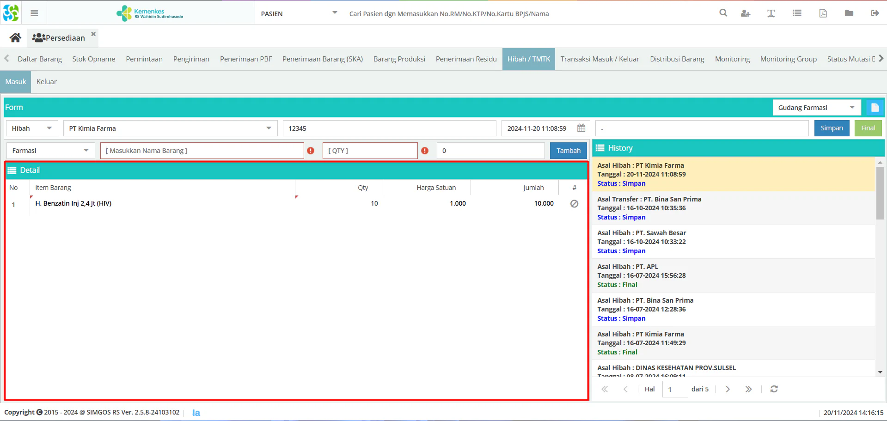Refresh the History list

[x=774, y=389]
